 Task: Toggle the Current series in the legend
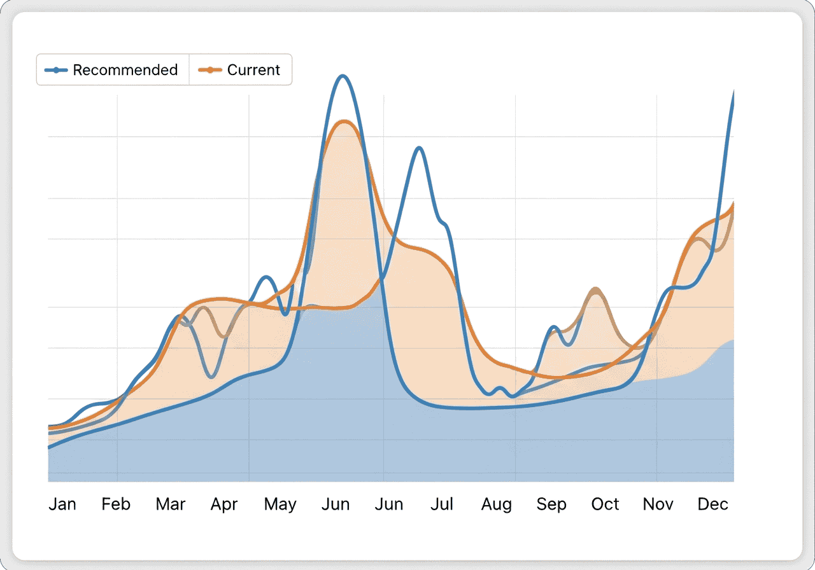[253, 70]
